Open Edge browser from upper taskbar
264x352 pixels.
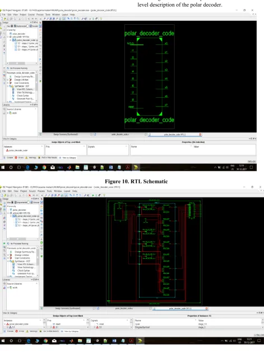pyautogui.click(x=27, y=167)
